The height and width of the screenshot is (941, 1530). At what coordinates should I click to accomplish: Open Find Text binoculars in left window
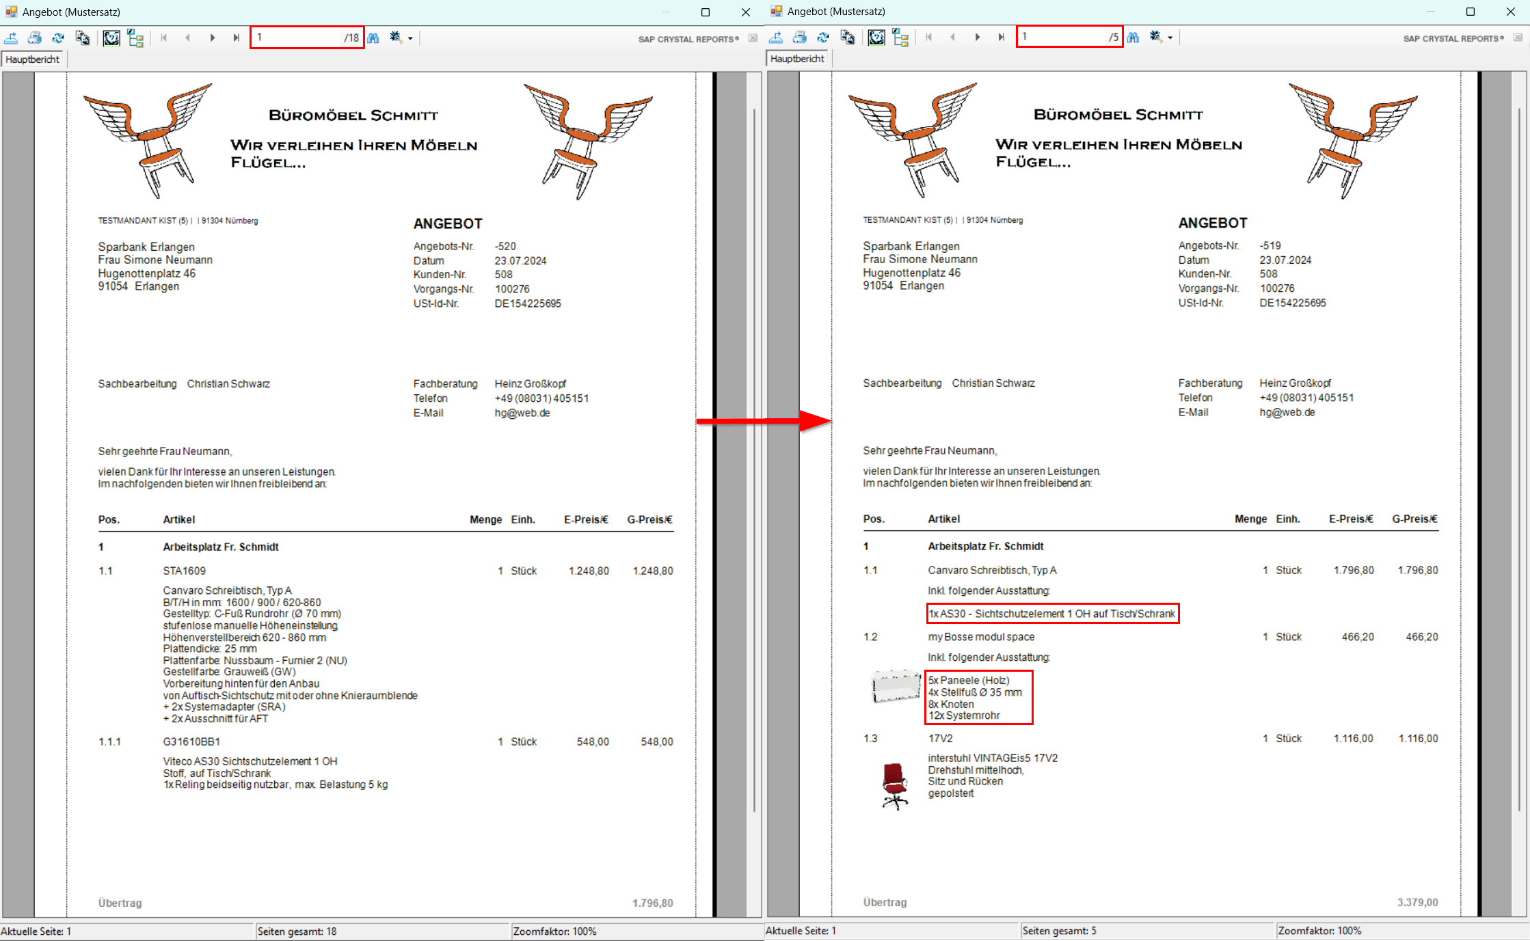point(373,38)
